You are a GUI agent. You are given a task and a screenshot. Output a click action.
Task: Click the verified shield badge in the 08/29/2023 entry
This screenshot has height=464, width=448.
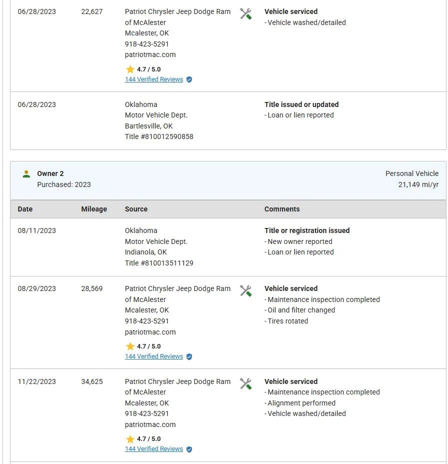(x=189, y=357)
